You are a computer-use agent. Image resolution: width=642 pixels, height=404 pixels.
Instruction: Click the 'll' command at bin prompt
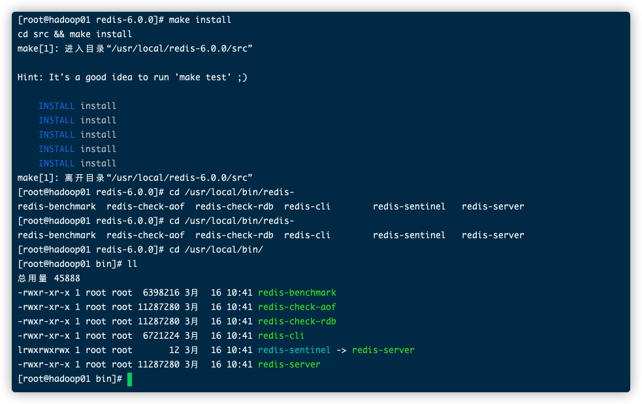[132, 264]
